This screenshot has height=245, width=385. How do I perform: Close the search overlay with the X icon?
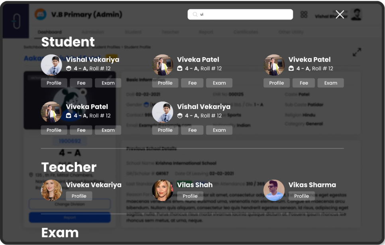pyautogui.click(x=340, y=15)
